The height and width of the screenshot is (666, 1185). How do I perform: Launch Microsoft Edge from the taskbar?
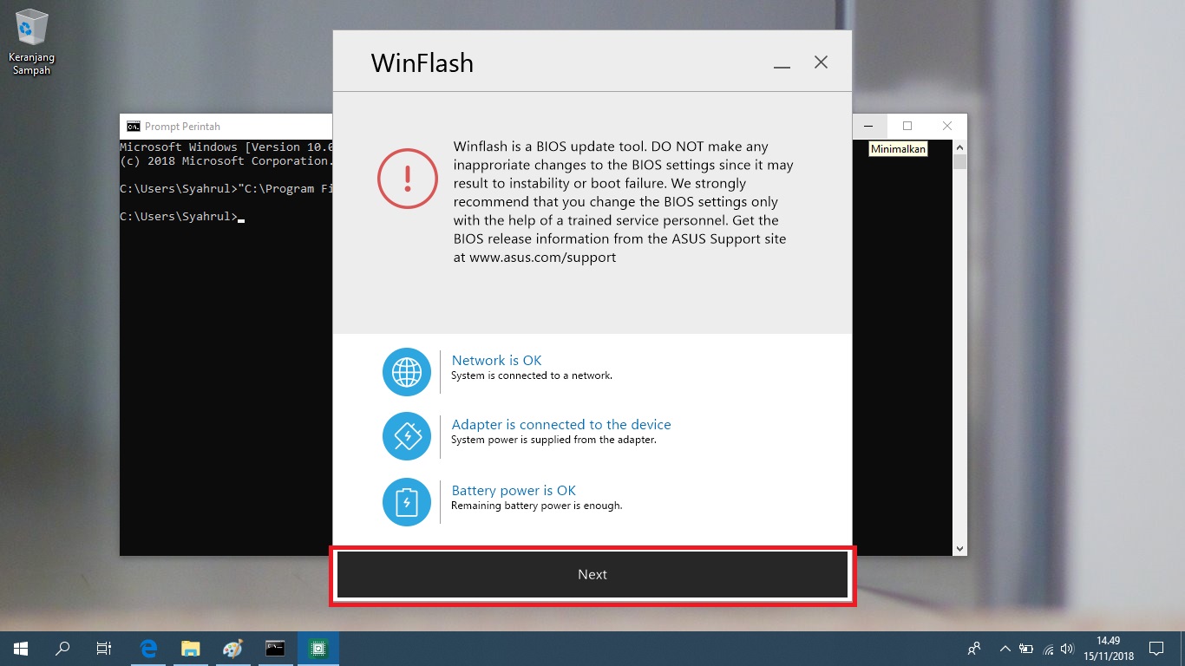tap(148, 648)
